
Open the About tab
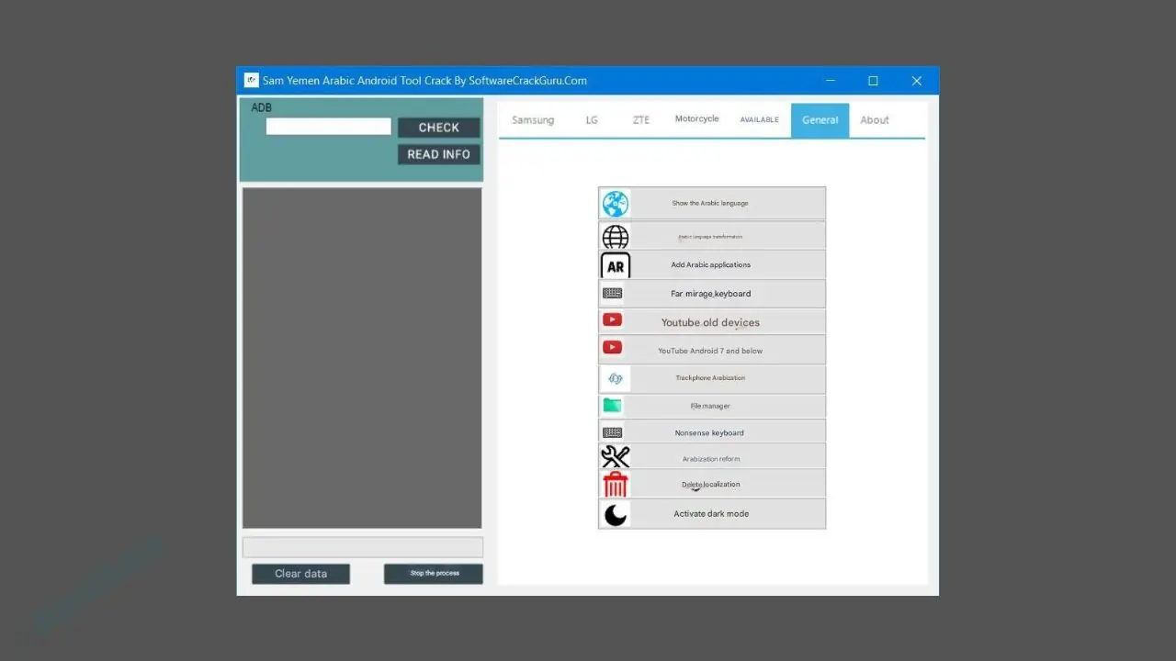tap(875, 120)
